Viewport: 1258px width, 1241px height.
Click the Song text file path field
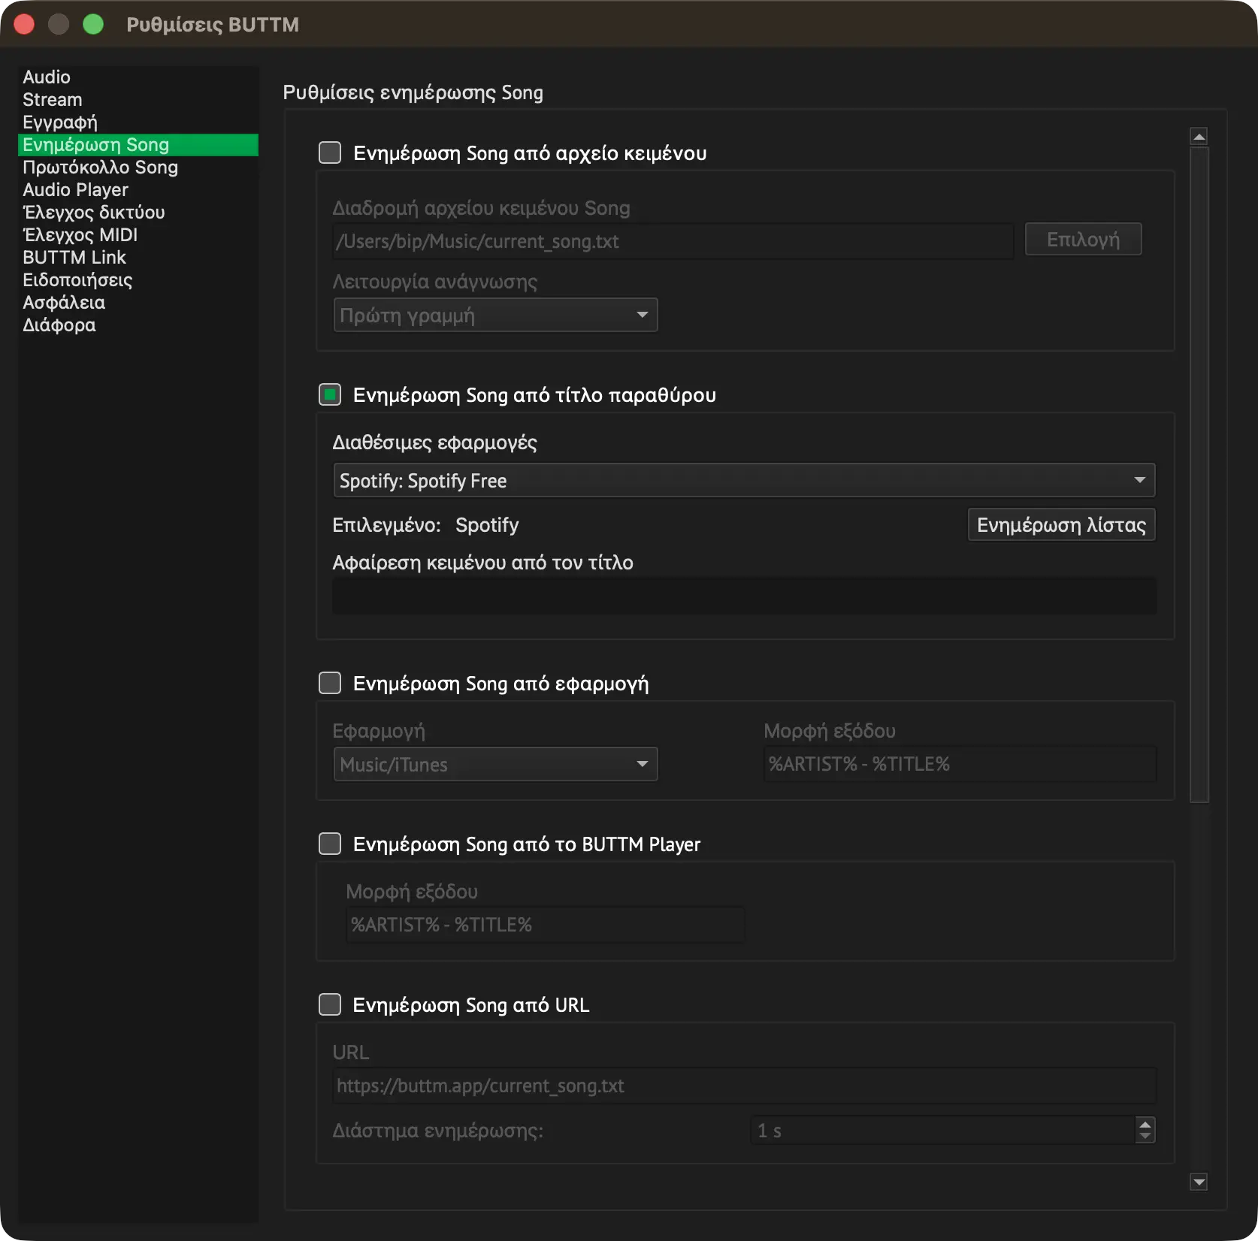pos(673,241)
